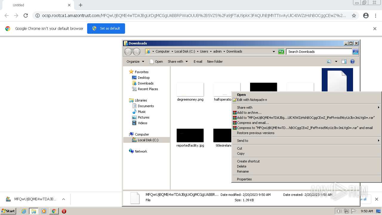Dismiss the default browser infobar
The image size is (382, 215).
click(x=375, y=29)
